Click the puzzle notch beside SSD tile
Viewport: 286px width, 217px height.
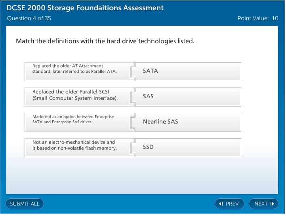(134, 147)
